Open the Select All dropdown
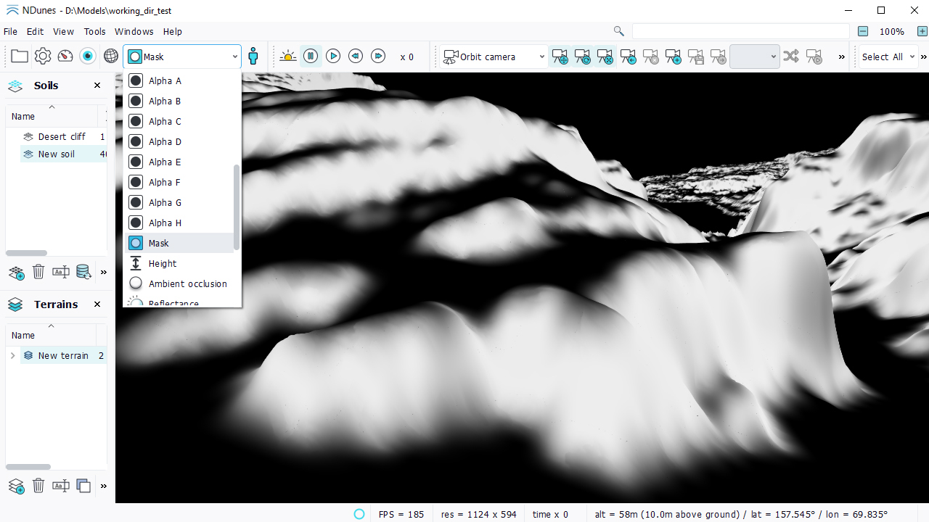 [x=888, y=57]
